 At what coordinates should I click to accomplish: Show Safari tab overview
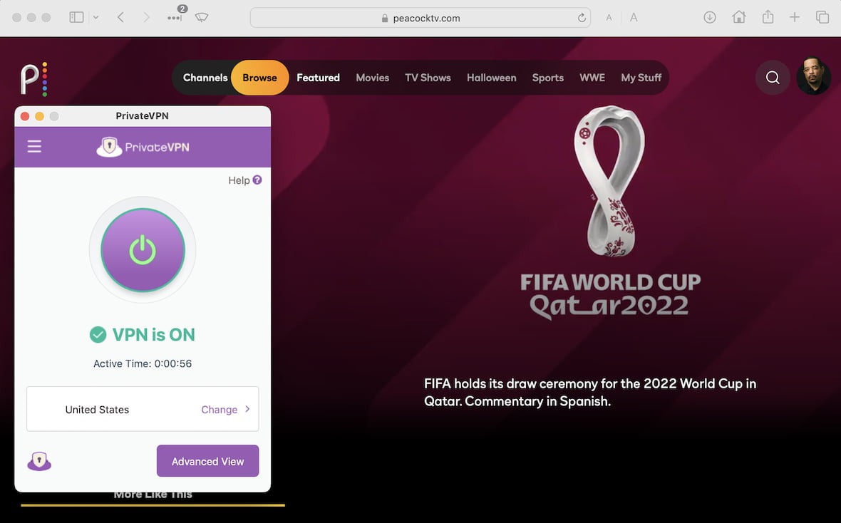click(x=822, y=17)
